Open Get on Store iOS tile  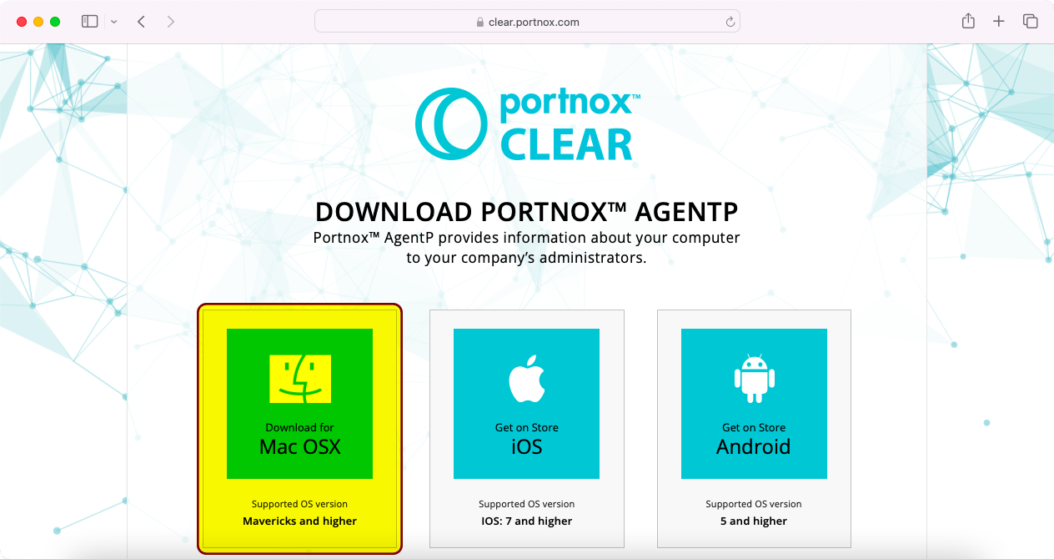(x=526, y=404)
